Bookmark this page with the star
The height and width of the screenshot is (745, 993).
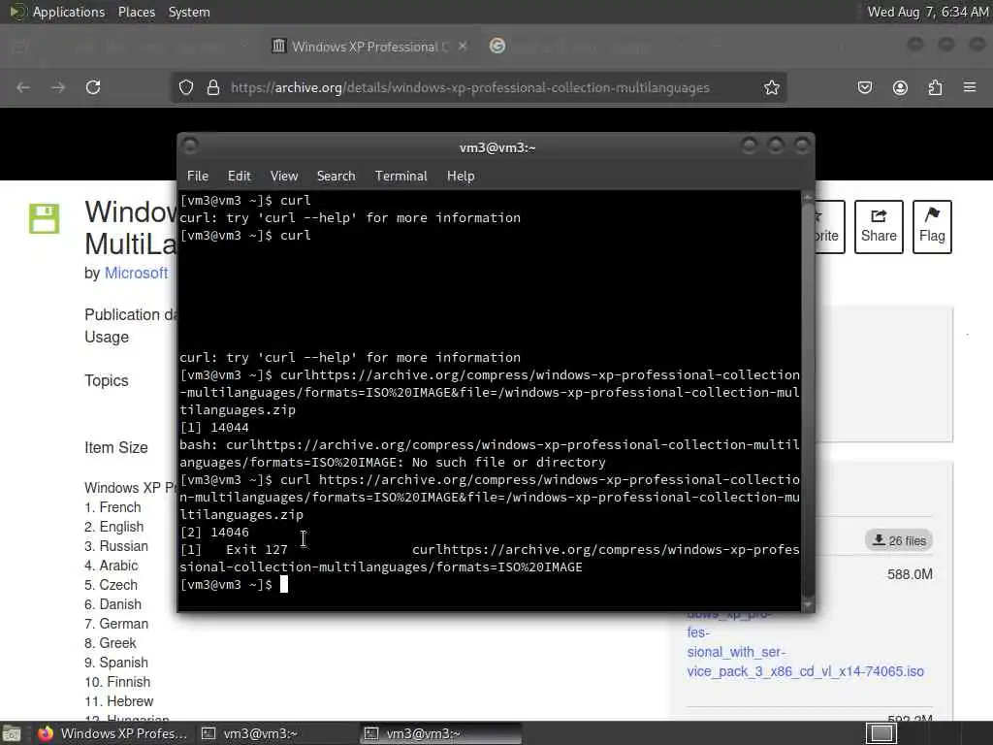(x=771, y=87)
